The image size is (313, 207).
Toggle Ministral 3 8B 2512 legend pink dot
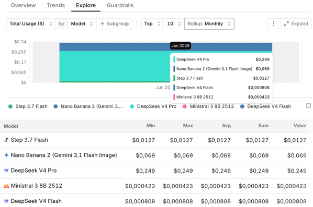click(185, 106)
